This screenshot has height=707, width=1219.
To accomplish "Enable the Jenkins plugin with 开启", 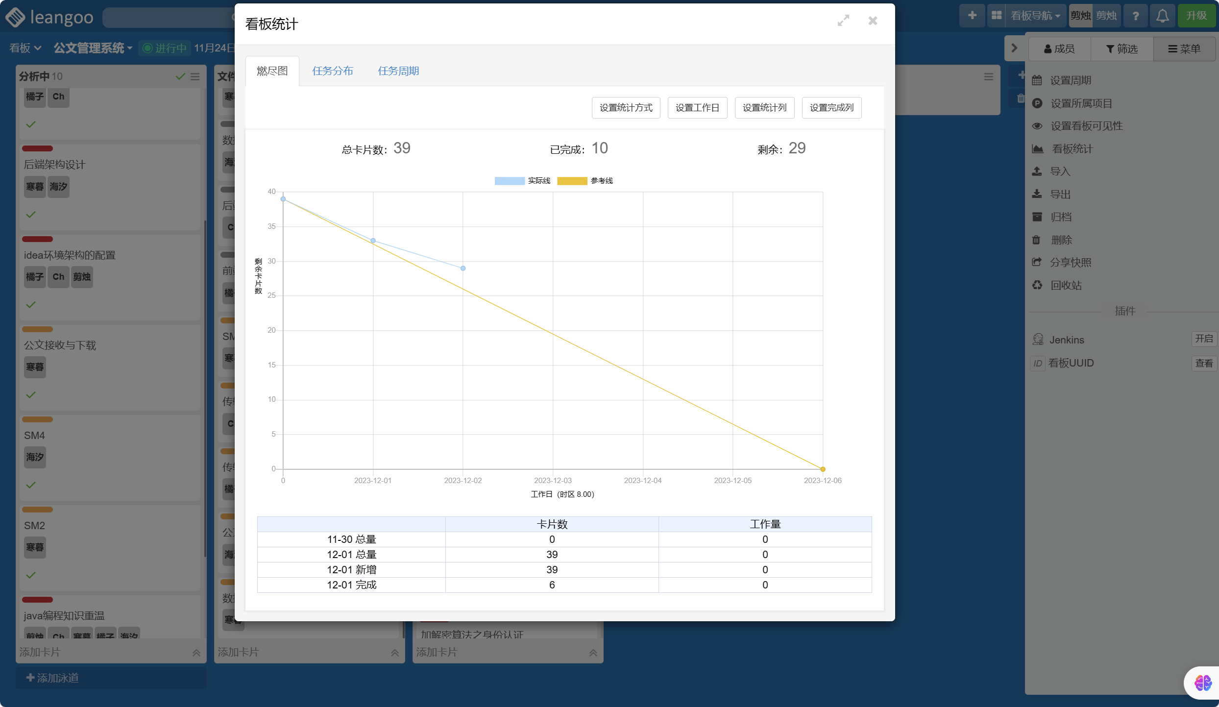I will coord(1203,339).
